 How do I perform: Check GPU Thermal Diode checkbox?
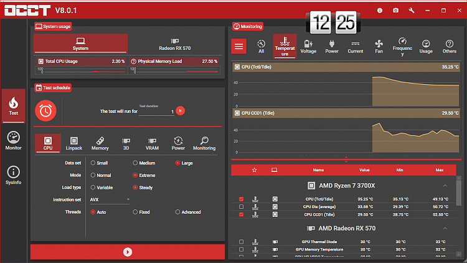[x=241, y=242]
